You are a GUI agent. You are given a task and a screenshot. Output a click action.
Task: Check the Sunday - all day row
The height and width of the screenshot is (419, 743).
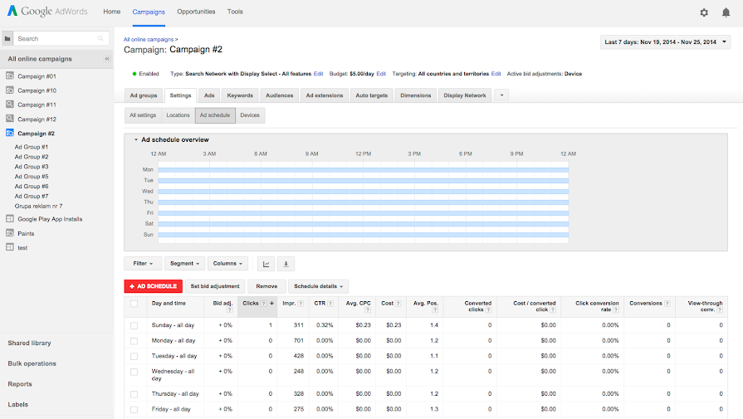point(134,326)
